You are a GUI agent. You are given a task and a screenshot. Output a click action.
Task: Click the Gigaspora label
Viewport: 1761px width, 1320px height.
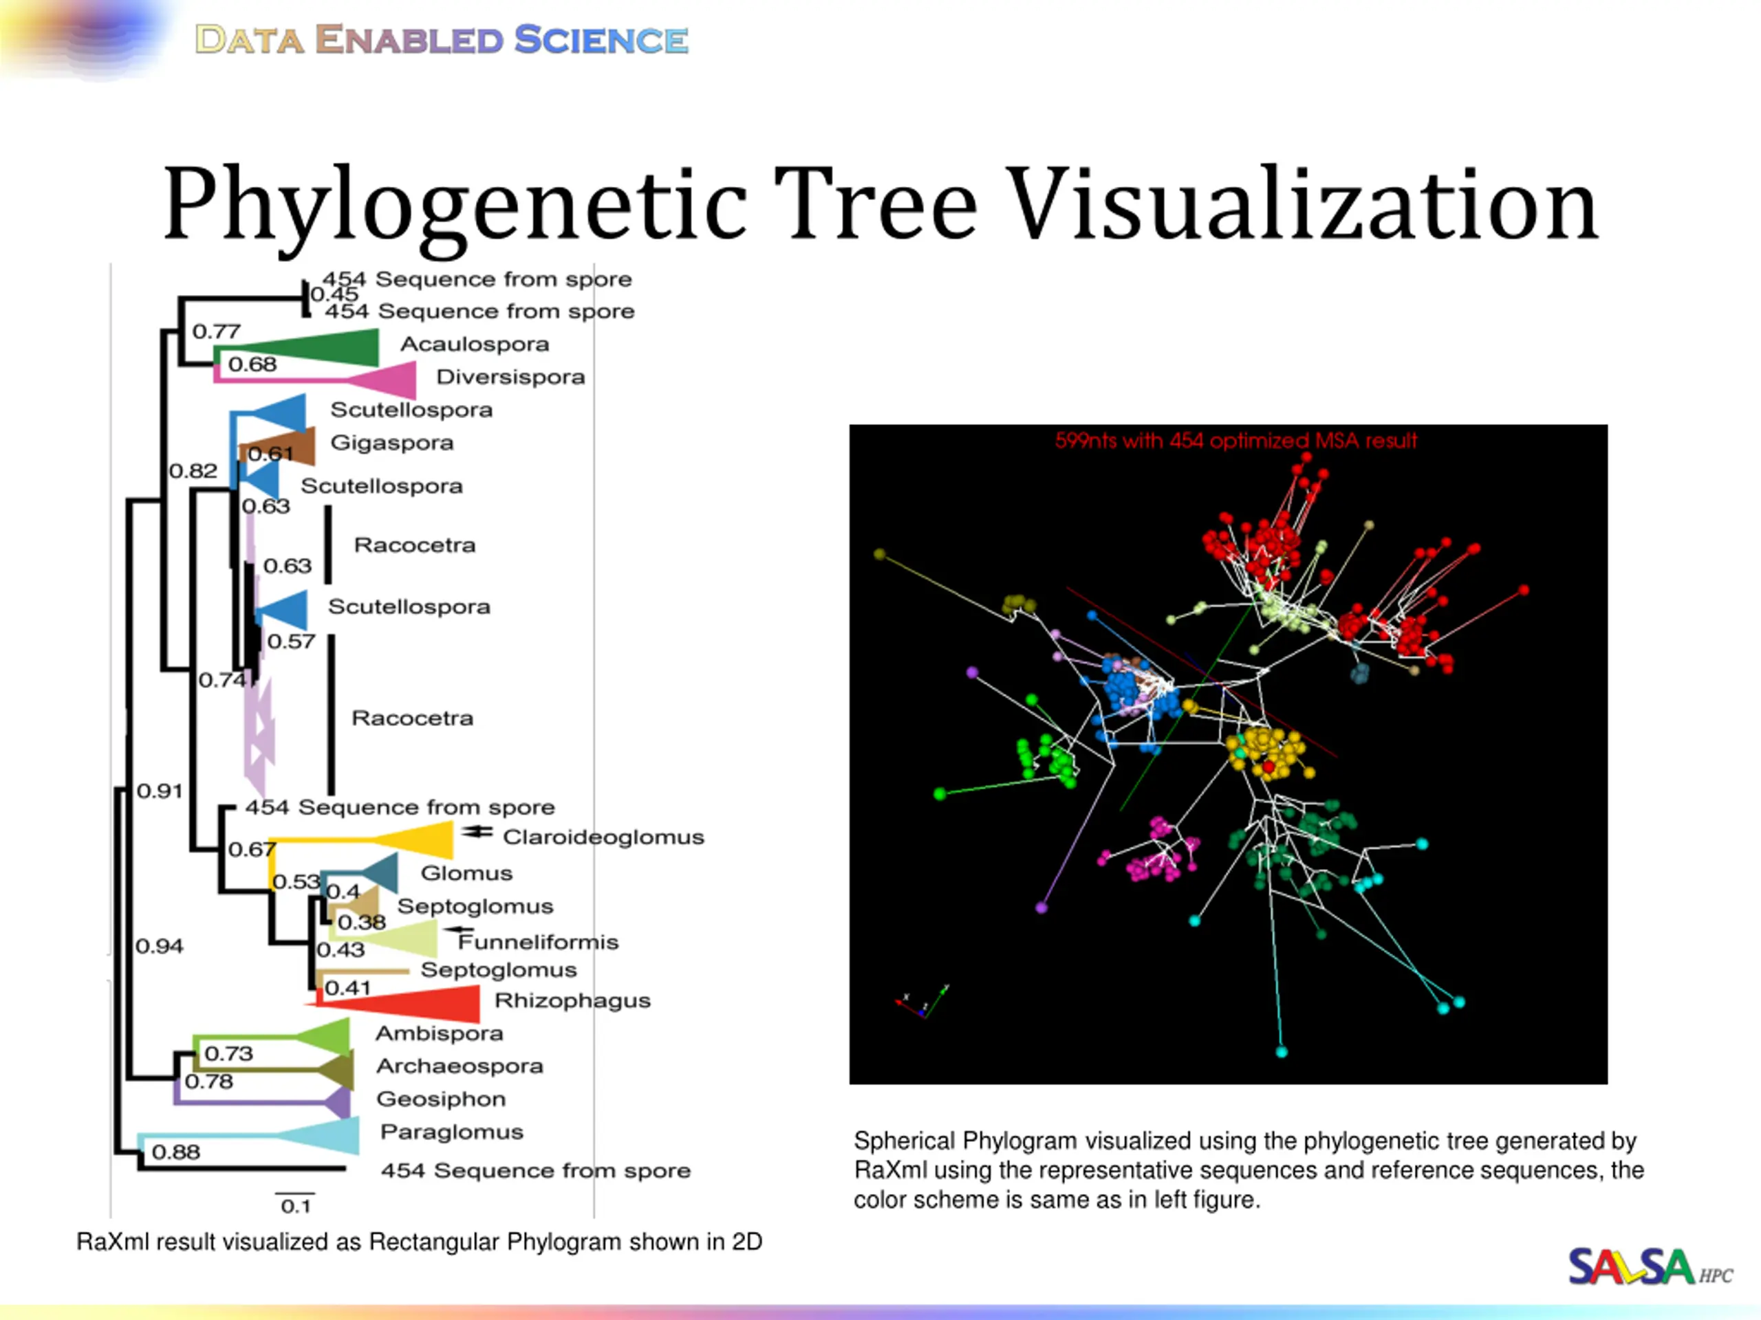click(391, 442)
